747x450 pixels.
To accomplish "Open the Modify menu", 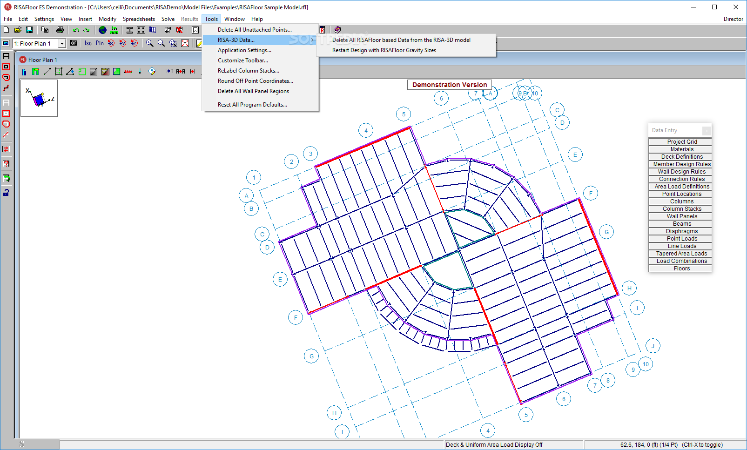I will click(108, 19).
